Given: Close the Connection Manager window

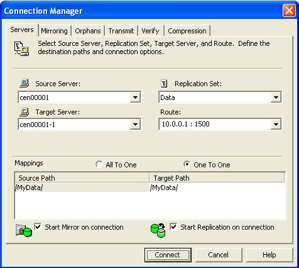Looking at the screenshot, I should tap(289, 10).
